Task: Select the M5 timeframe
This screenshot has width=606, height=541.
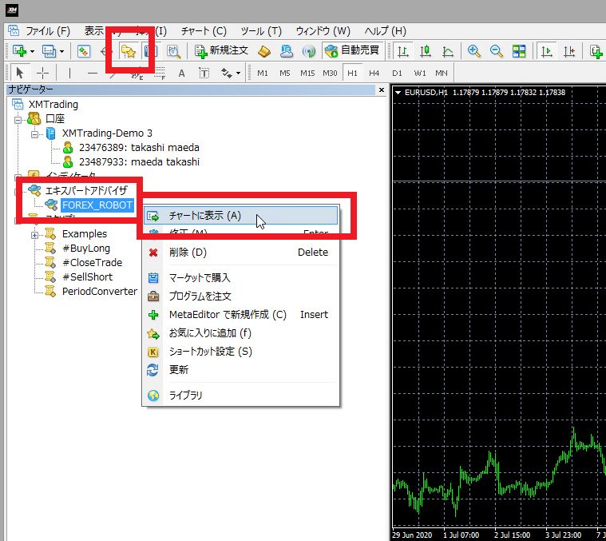Action: [285, 73]
